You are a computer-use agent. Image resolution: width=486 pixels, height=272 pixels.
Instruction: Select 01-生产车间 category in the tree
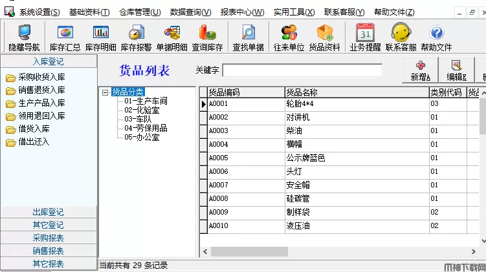[x=146, y=101]
